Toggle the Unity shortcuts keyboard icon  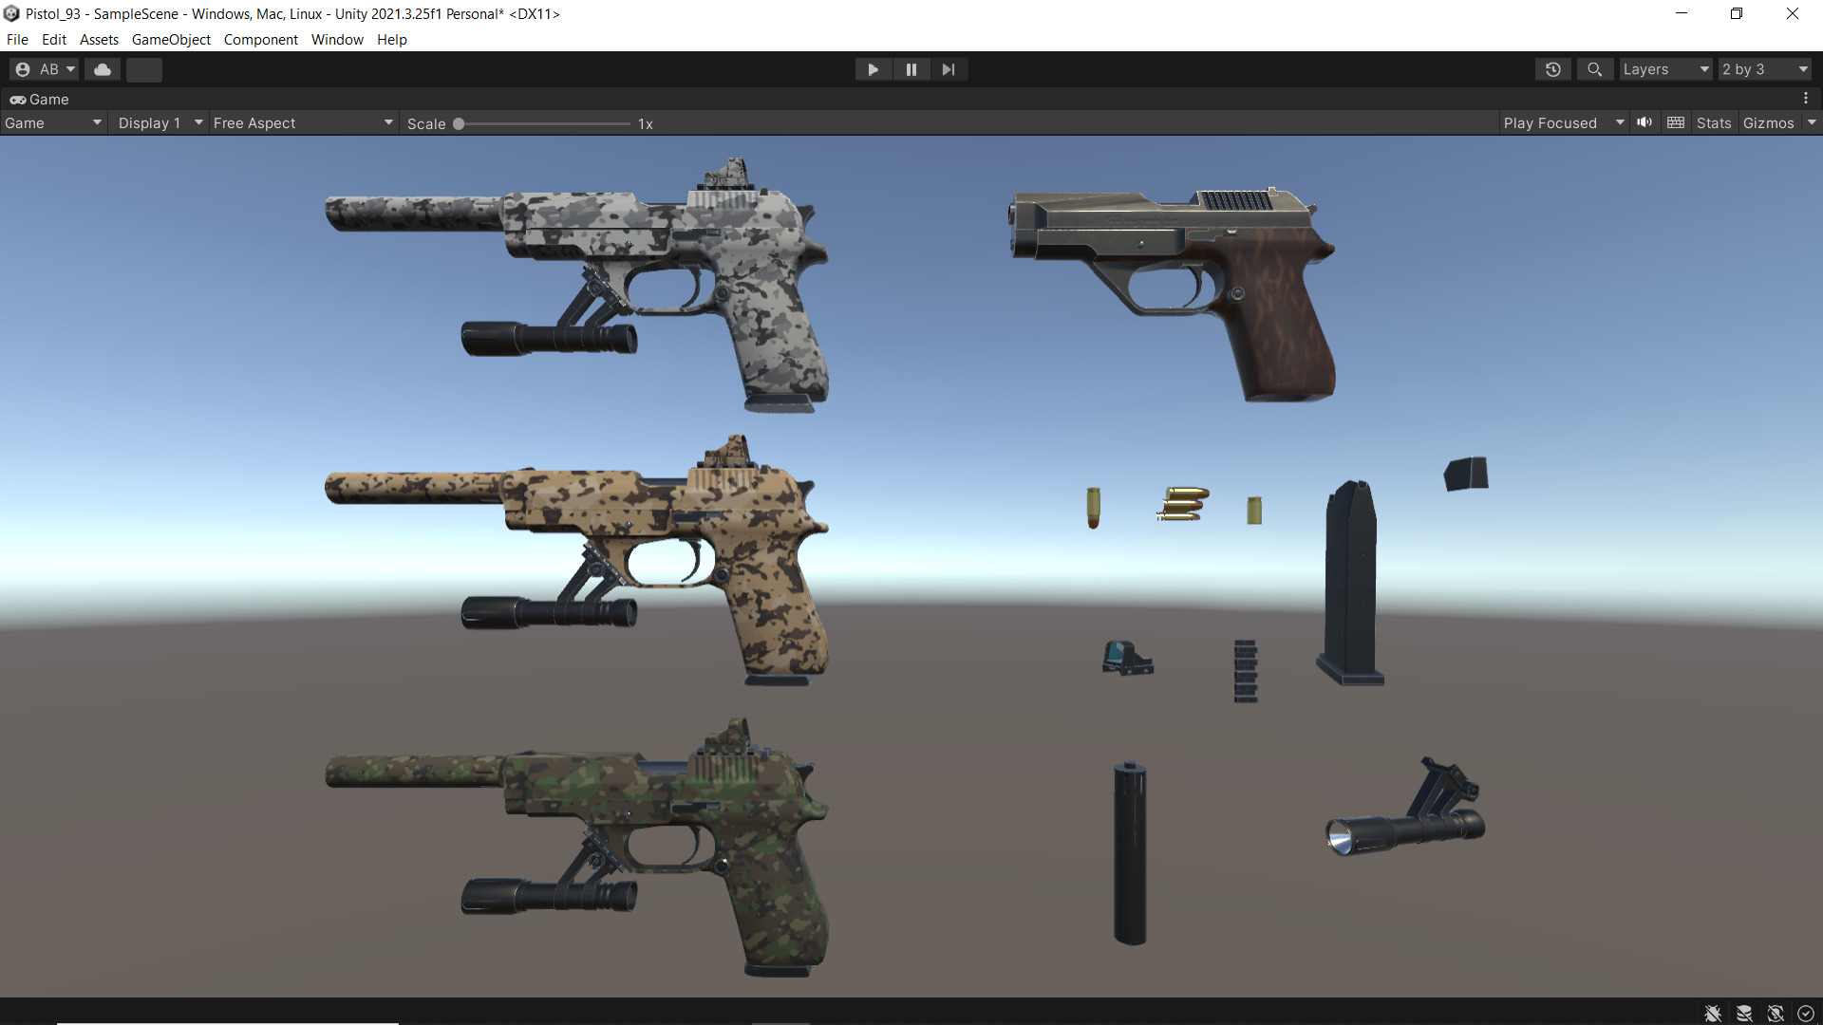click(x=1676, y=122)
